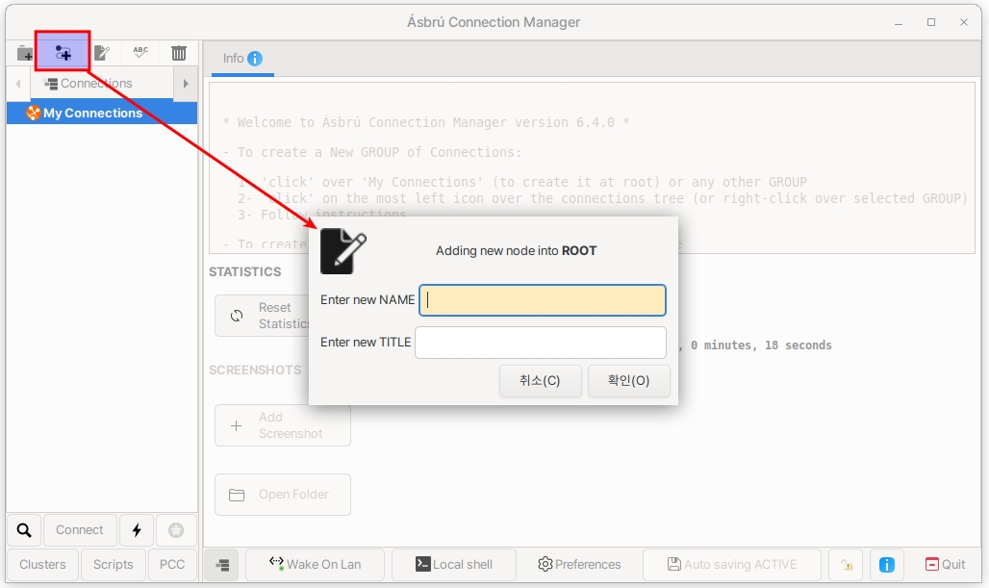Open the Local shell terminal

[452, 565]
